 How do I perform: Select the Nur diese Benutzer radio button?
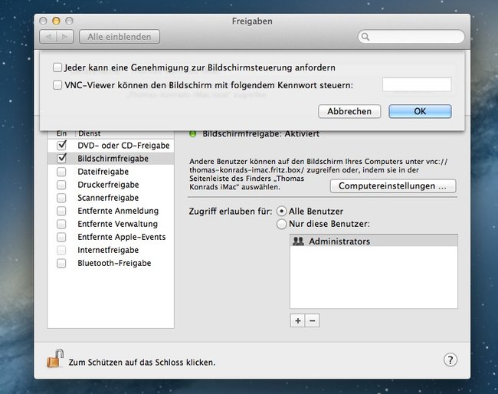tap(281, 224)
